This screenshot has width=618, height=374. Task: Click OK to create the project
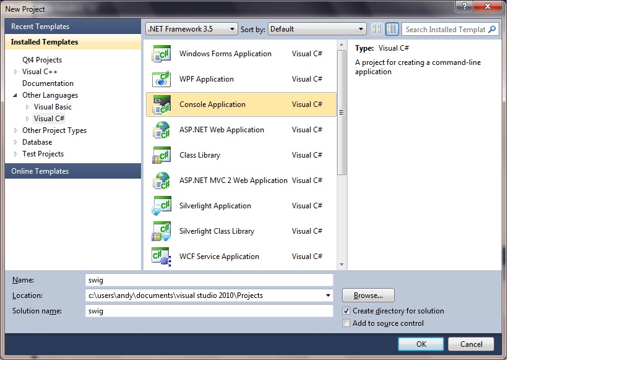click(x=421, y=344)
